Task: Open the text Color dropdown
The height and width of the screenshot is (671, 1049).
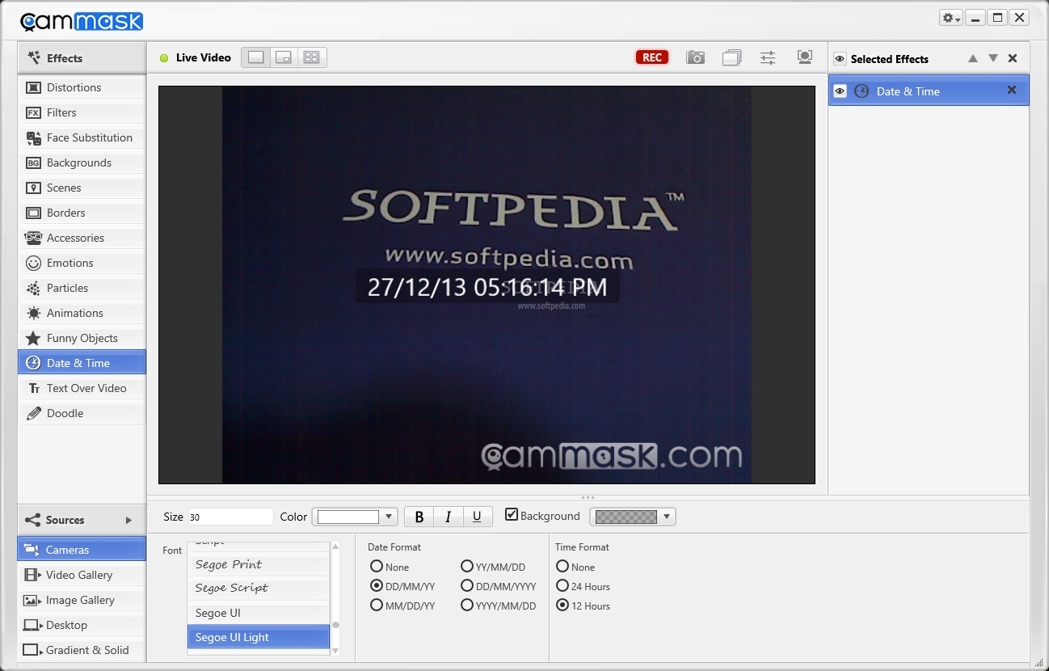Action: 390,517
